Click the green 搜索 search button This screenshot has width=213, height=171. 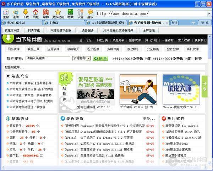tap(100, 59)
